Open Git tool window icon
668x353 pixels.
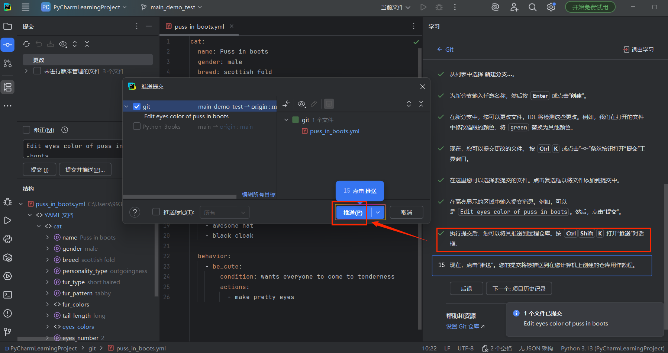coord(7,332)
